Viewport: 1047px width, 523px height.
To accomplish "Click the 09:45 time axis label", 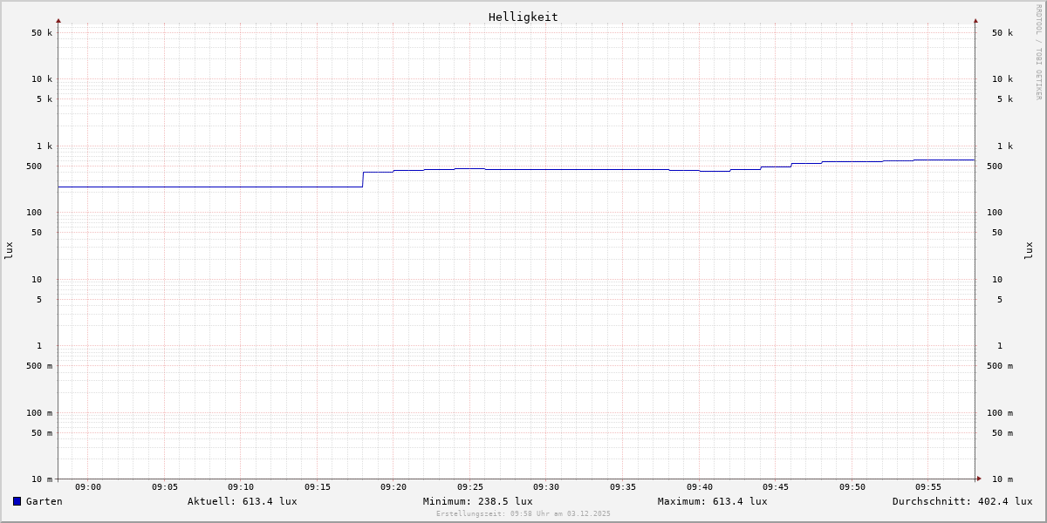I will (x=776, y=487).
